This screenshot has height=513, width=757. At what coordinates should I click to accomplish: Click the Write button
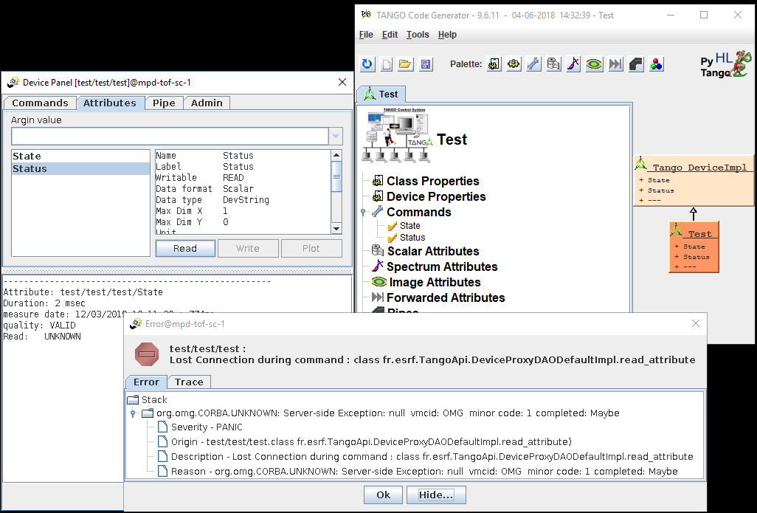(x=248, y=248)
